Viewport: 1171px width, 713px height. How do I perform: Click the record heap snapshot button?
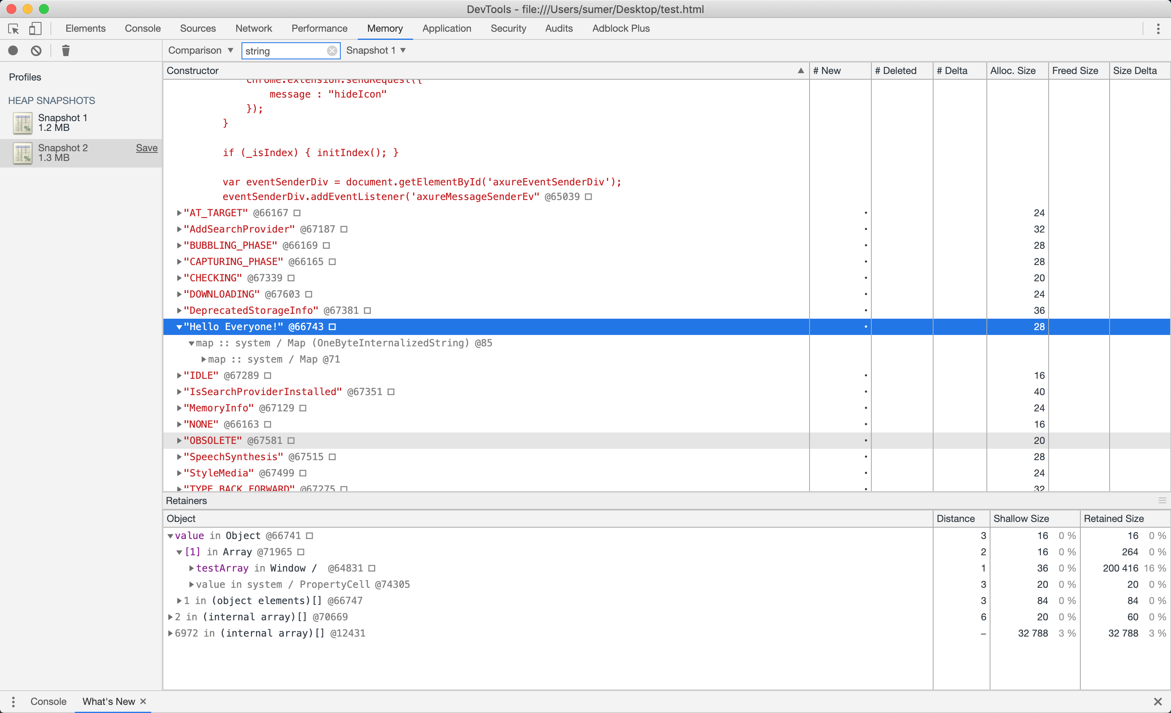click(x=13, y=50)
